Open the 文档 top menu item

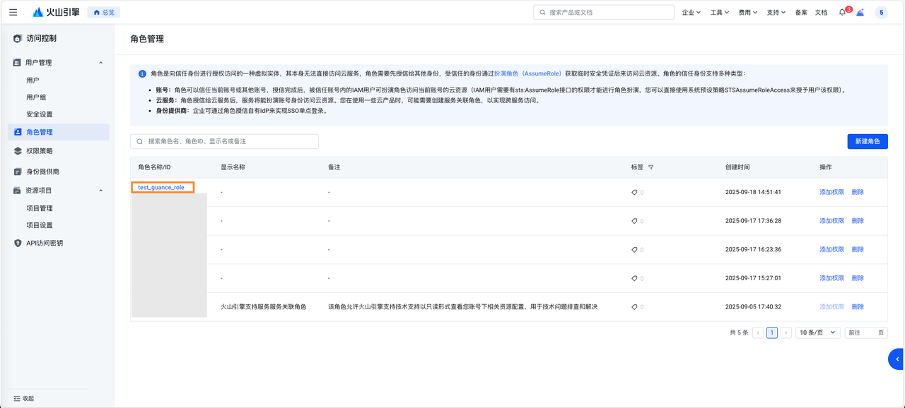(821, 13)
